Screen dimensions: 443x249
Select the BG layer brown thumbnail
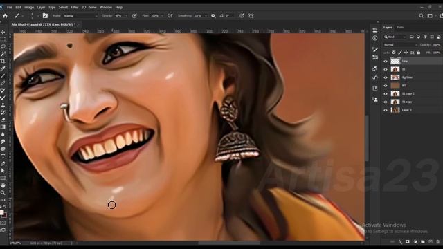395,86
